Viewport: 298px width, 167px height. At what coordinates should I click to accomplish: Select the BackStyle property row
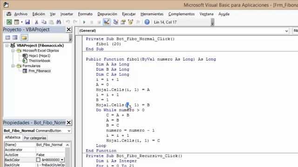pyautogui.click(x=34, y=165)
